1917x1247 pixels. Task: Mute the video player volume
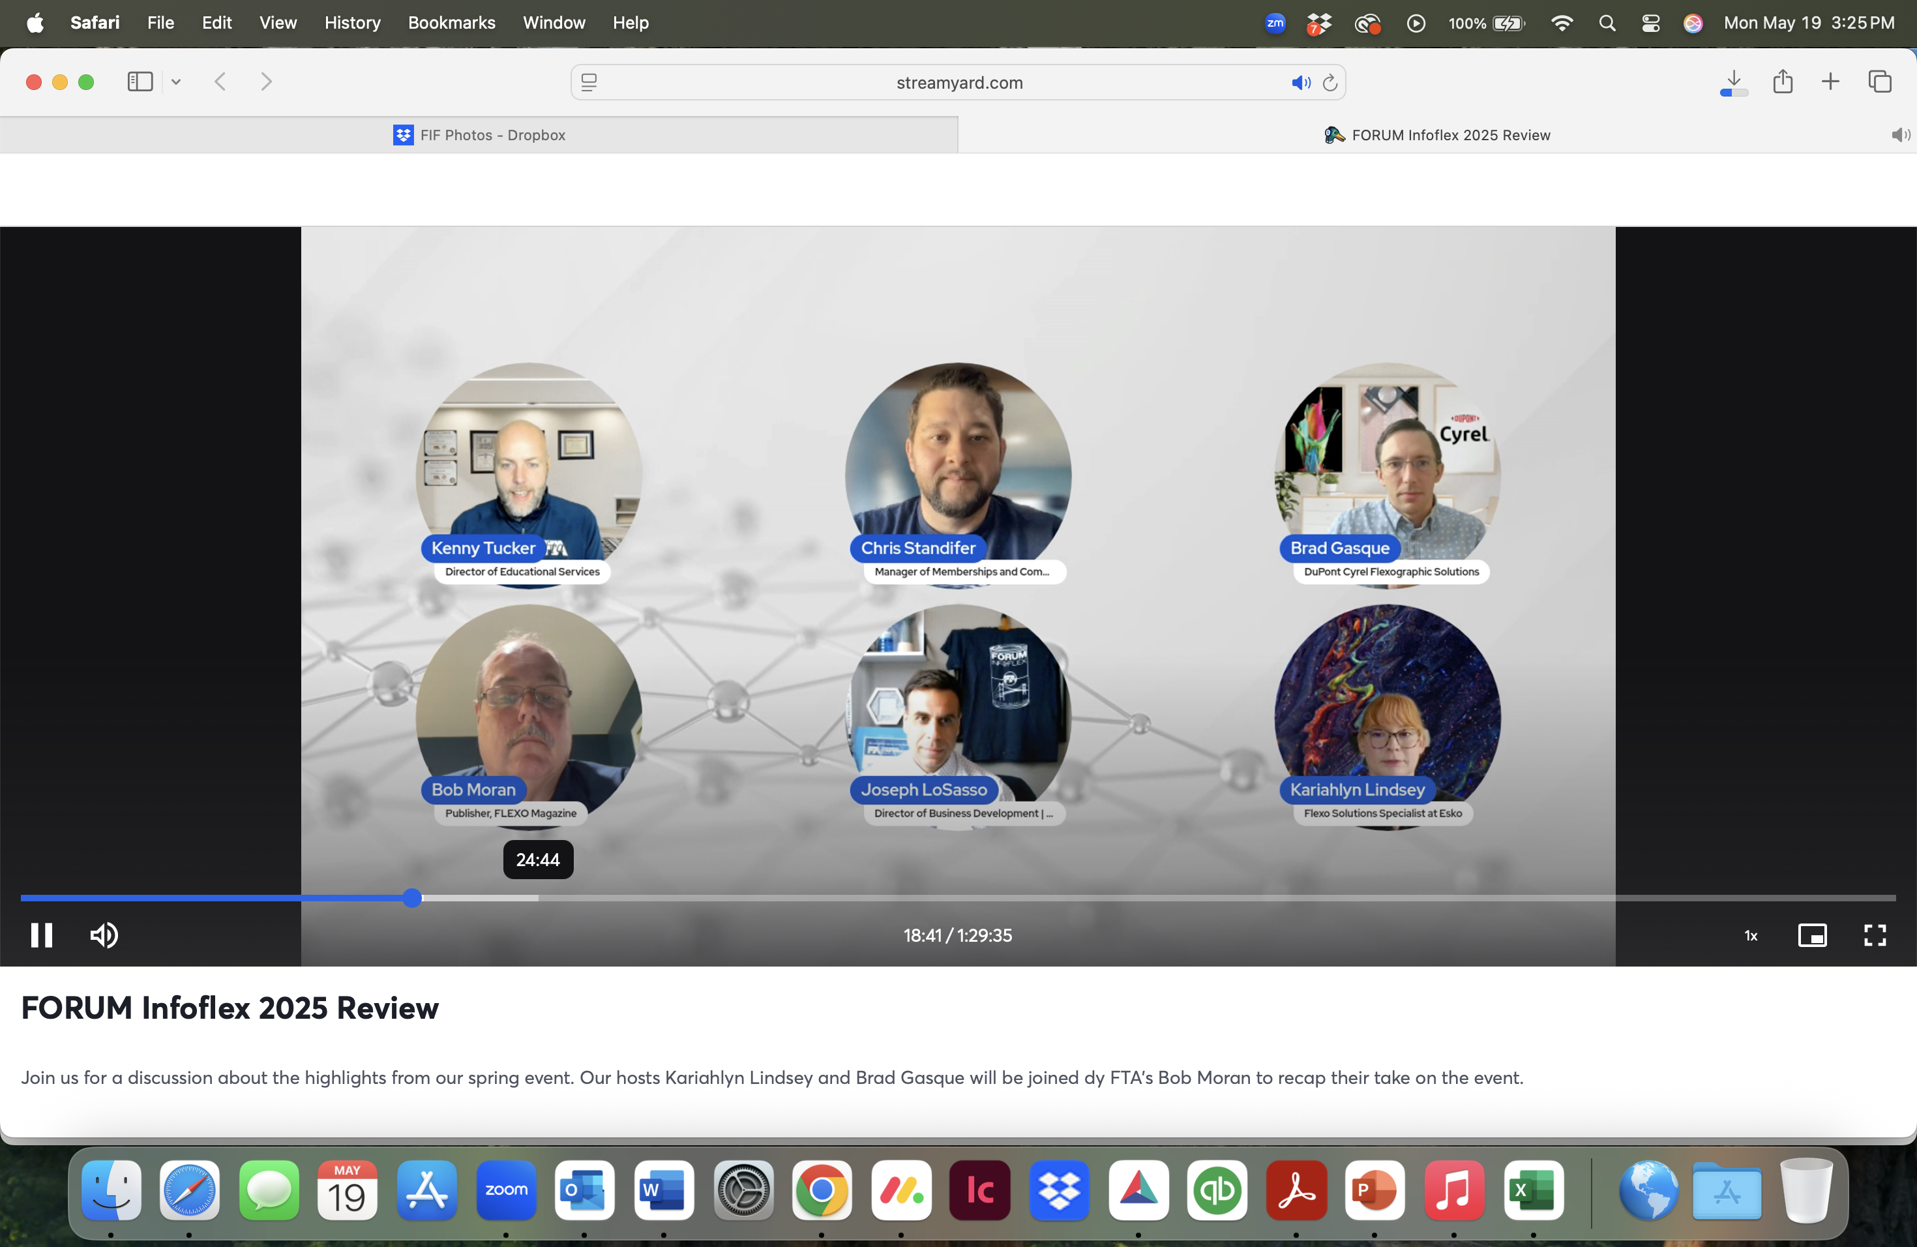[104, 935]
